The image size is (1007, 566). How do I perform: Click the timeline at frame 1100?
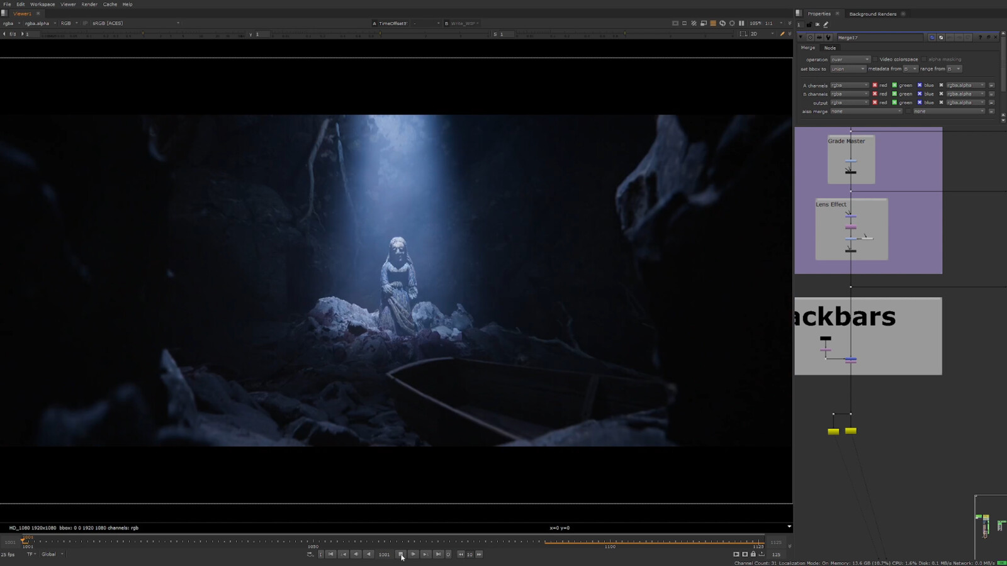pyautogui.click(x=610, y=541)
